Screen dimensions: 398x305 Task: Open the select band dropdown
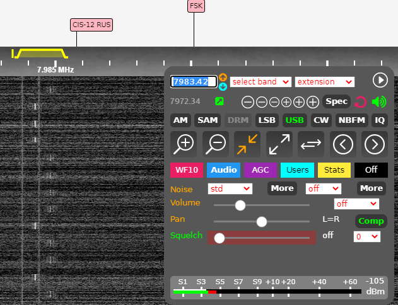[260, 82]
